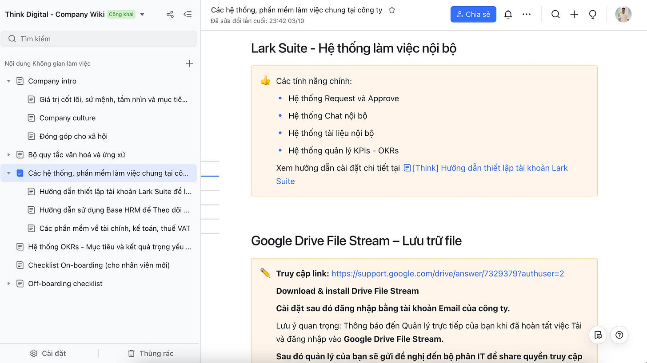Image resolution: width=647 pixels, height=363 pixels.
Task: Expand Off-boarding checklist node
Action: point(8,284)
